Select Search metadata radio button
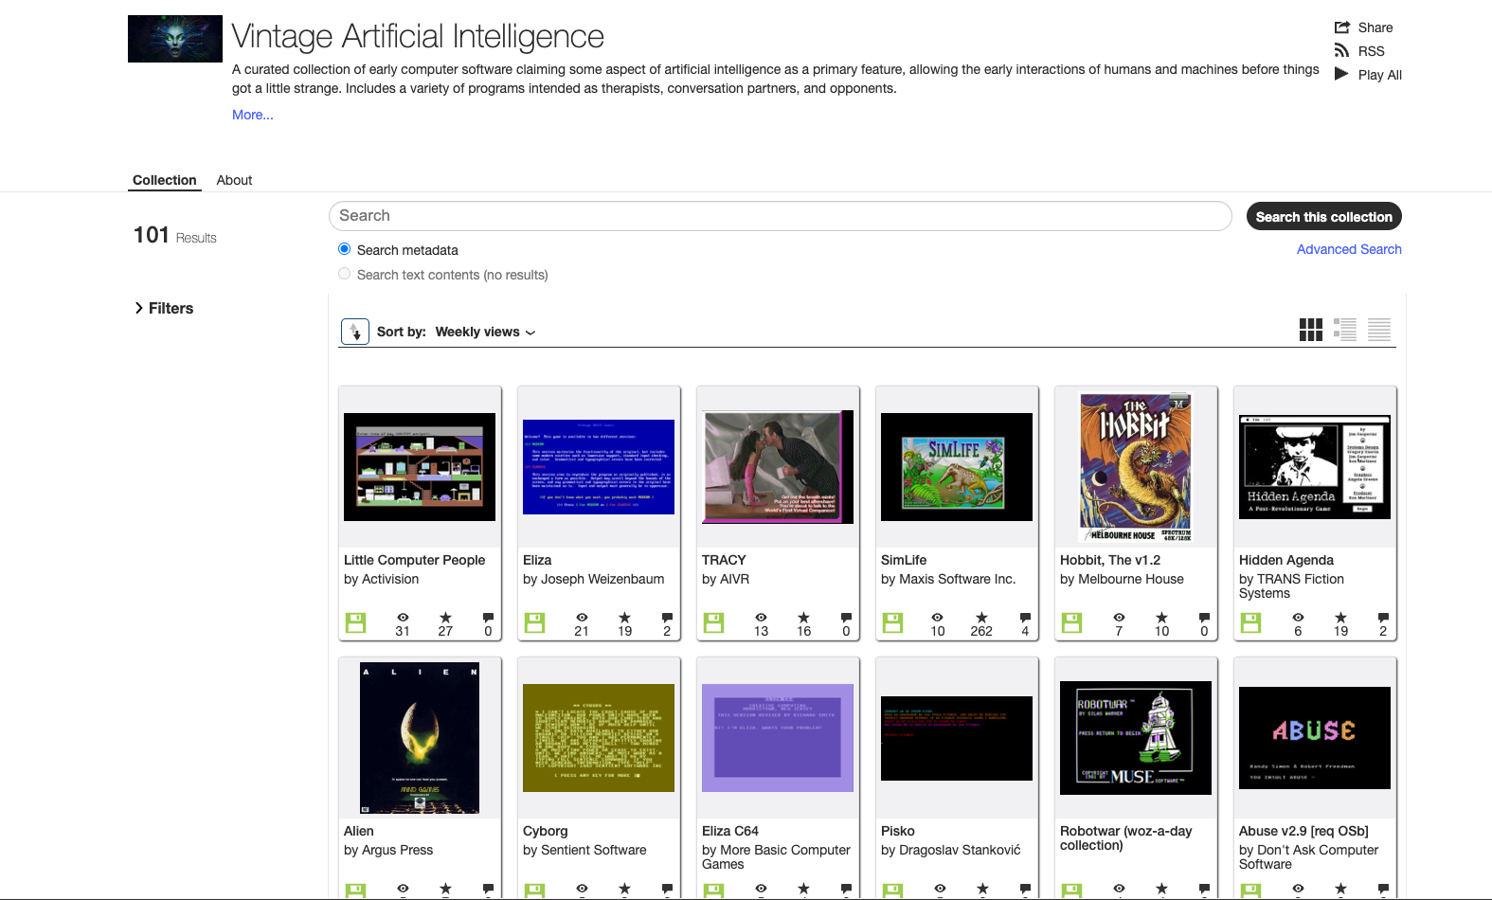 (x=345, y=249)
